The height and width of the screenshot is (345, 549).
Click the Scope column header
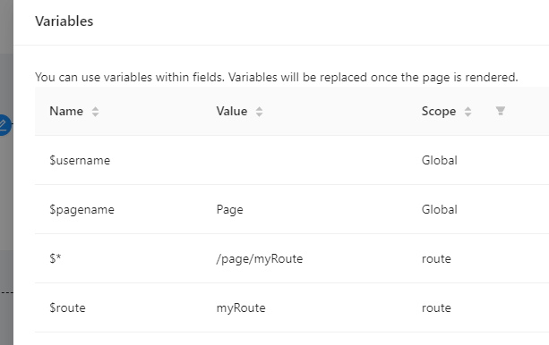pos(439,111)
